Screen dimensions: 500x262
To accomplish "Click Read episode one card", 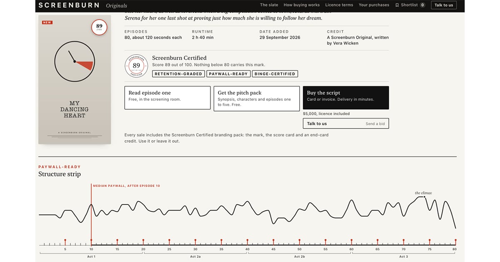I will pyautogui.click(x=167, y=98).
